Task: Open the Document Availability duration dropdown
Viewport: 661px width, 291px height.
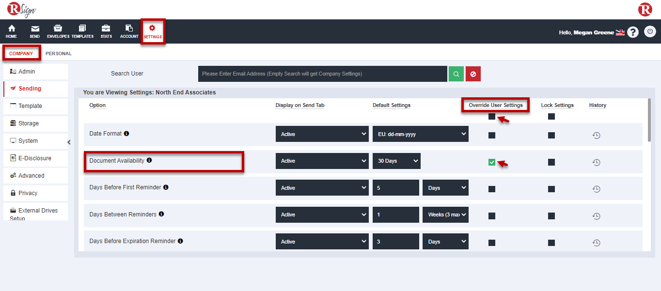Action: tap(396, 161)
